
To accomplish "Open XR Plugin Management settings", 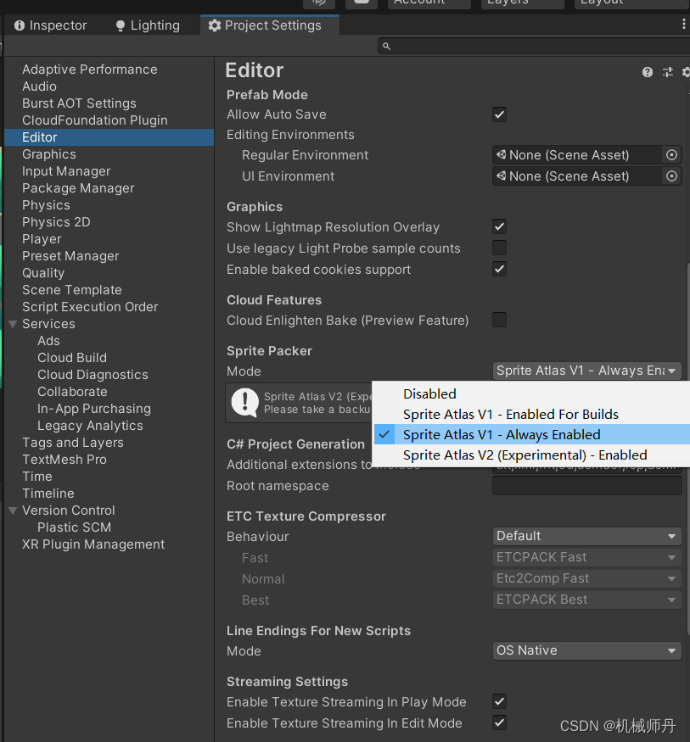I will (93, 544).
